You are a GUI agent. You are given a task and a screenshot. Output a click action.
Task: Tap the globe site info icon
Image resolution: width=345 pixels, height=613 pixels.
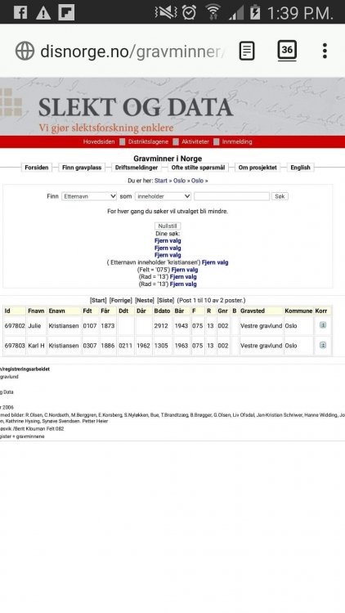(x=25, y=51)
